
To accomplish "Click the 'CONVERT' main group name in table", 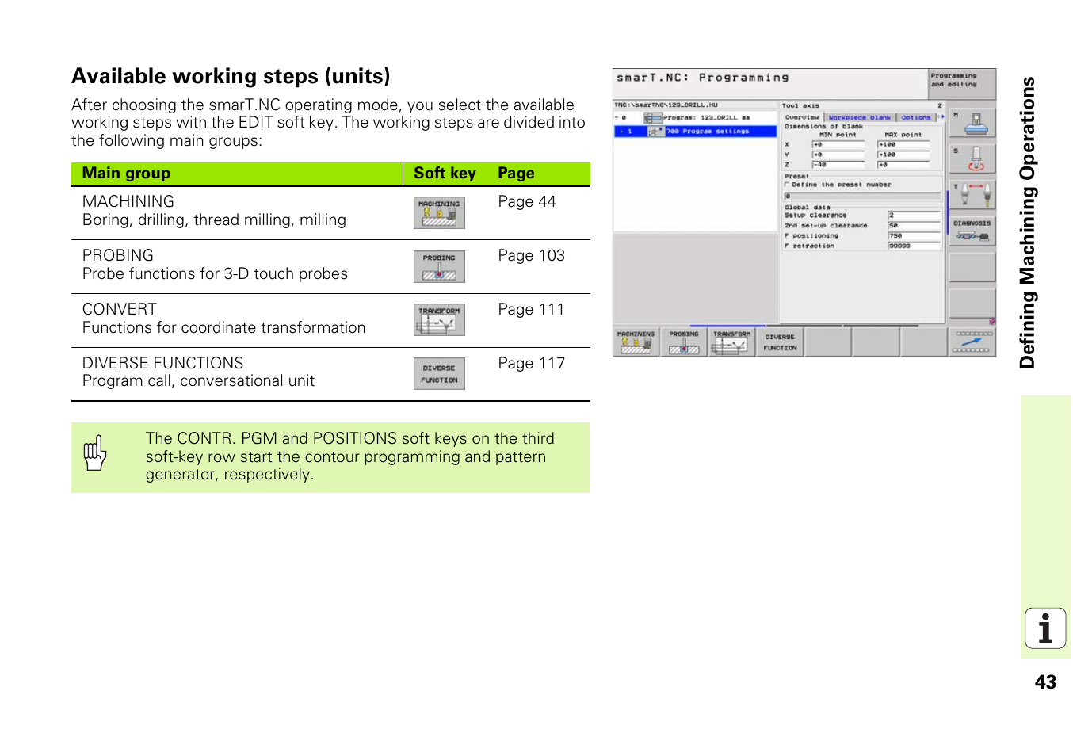I will (x=120, y=310).
